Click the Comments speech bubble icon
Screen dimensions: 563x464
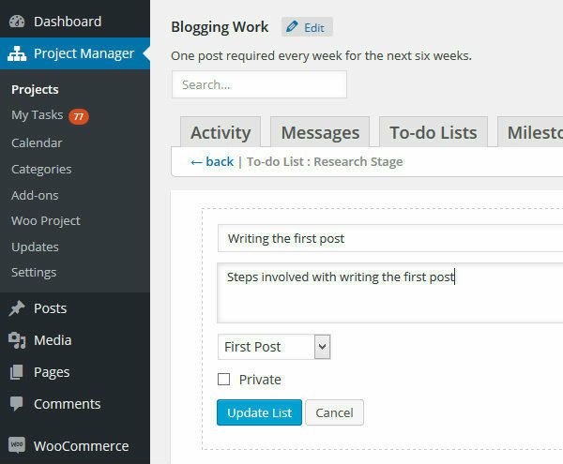coord(16,404)
